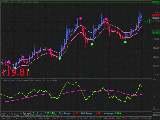The width and height of the screenshot is (160, 120).
Task: Click the green dot with arrow near 03:05
Action: tap(125, 42)
